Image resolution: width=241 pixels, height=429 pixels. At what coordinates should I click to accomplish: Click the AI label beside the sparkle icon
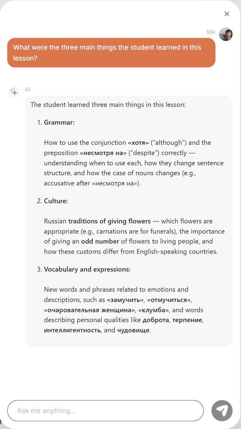tap(27, 89)
